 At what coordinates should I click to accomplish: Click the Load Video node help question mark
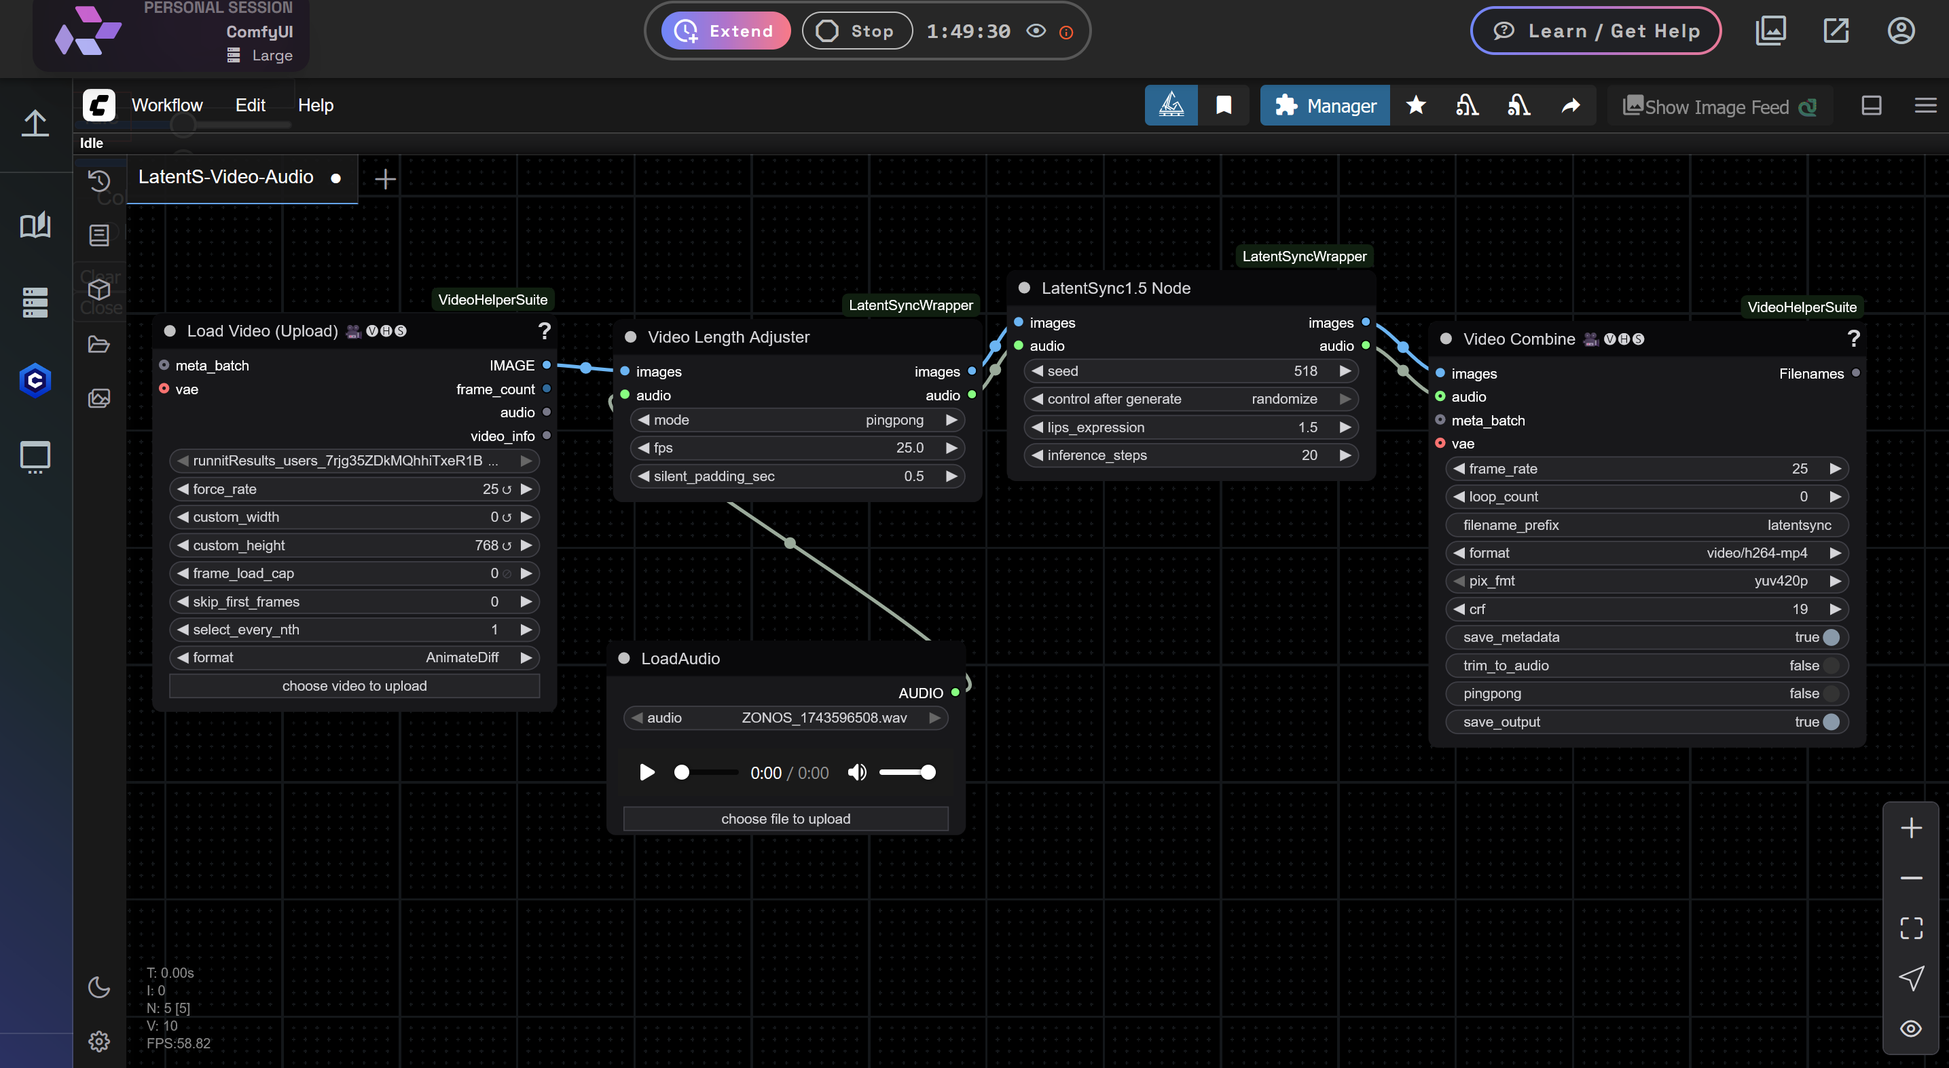click(544, 331)
